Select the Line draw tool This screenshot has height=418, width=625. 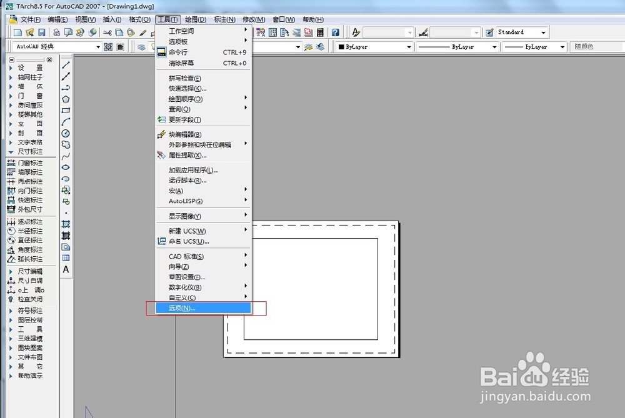(x=66, y=65)
